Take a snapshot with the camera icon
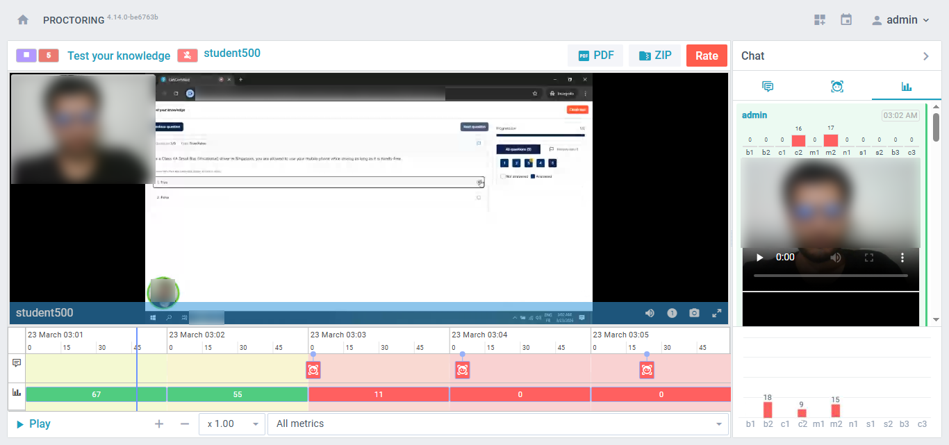Viewport: 949px width, 445px height. (694, 313)
